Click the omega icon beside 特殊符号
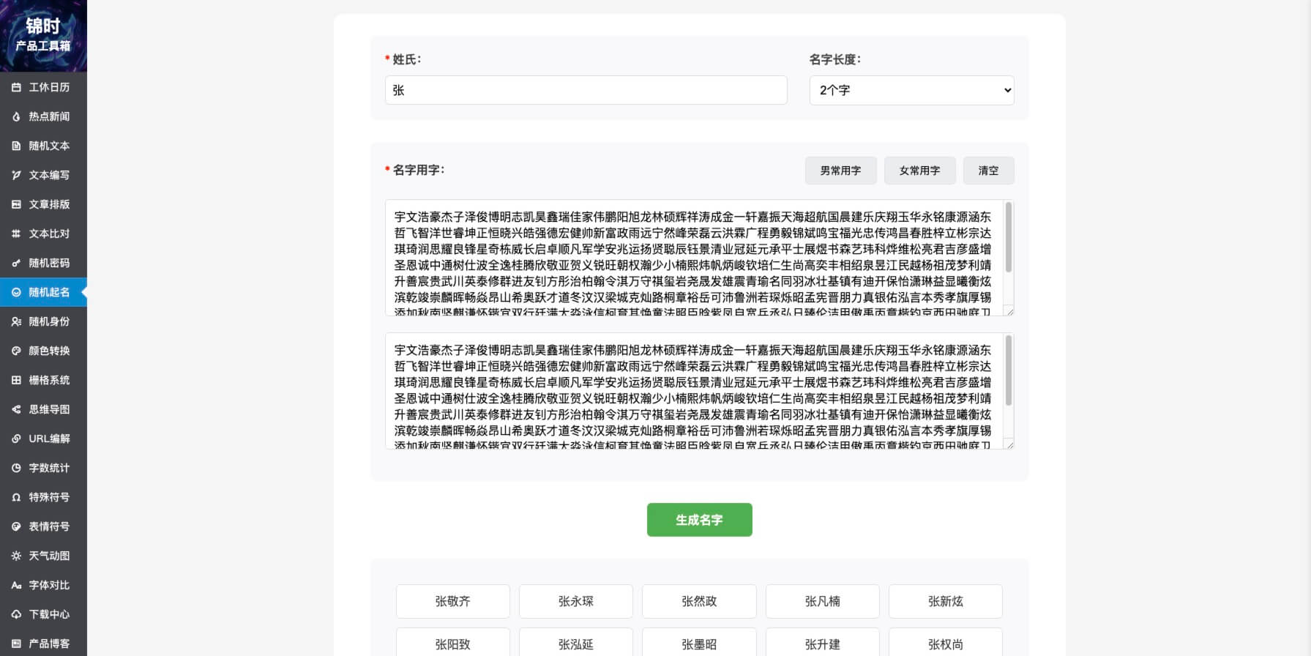Viewport: 1311px width, 656px height. (16, 497)
